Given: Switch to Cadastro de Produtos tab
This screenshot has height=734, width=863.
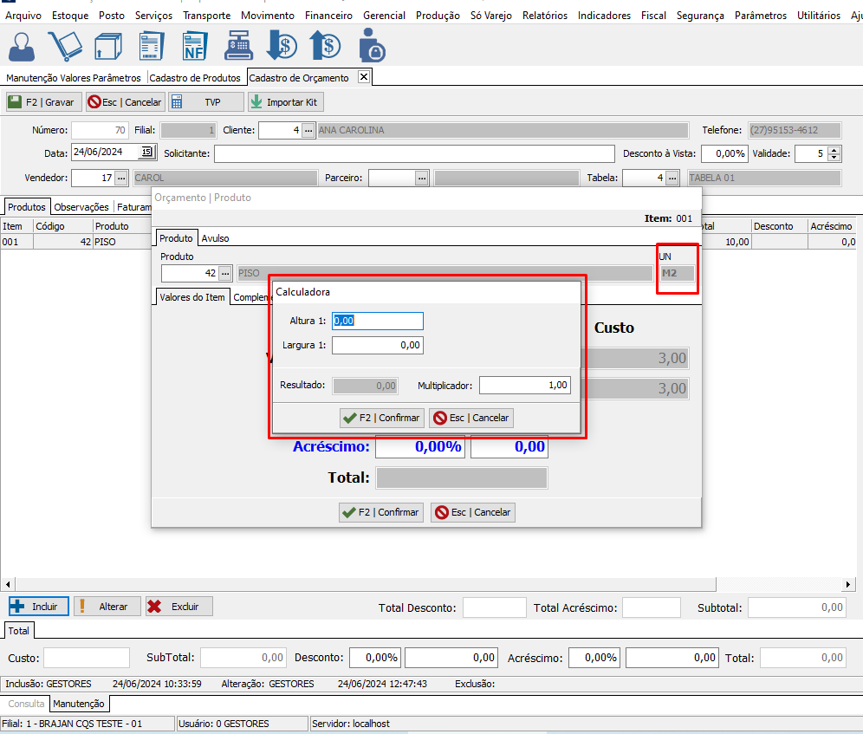Looking at the screenshot, I should (x=195, y=78).
